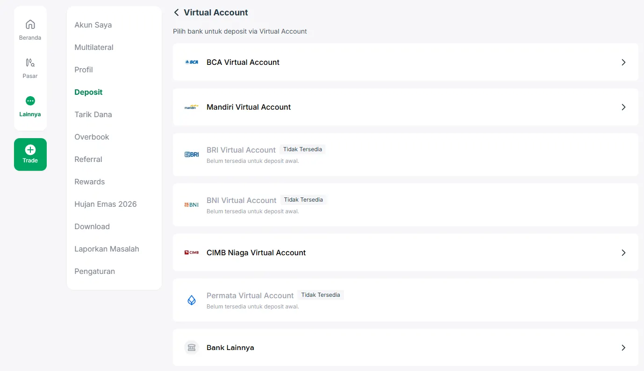Expand BCA Virtual Account chevron
644x371 pixels.
click(x=623, y=62)
